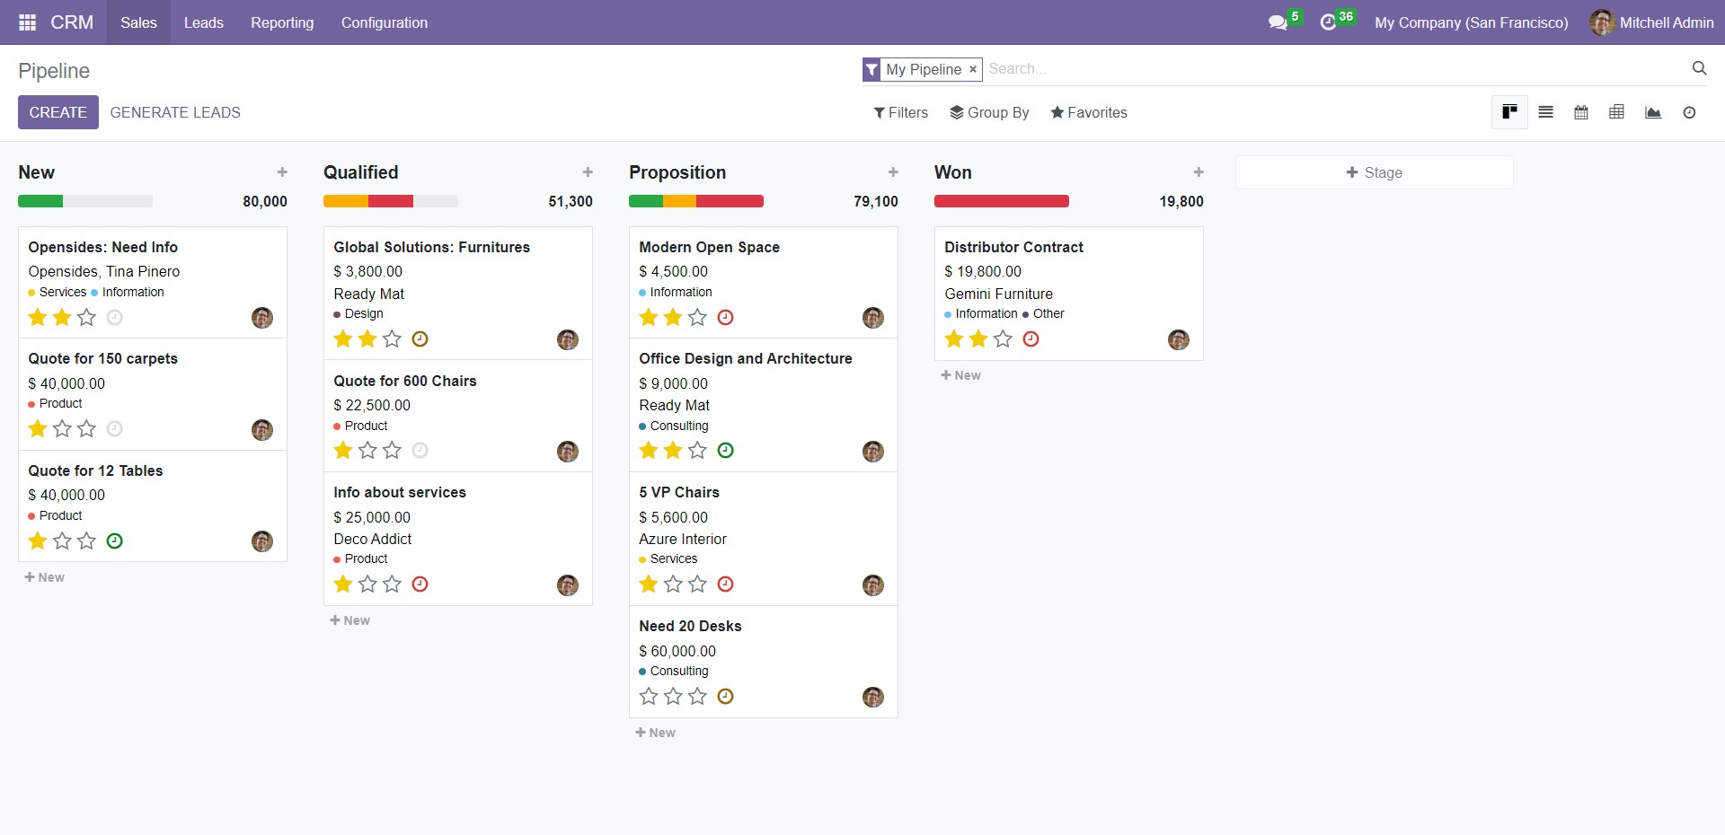Set third star on Distributor Contract

coord(1003,338)
